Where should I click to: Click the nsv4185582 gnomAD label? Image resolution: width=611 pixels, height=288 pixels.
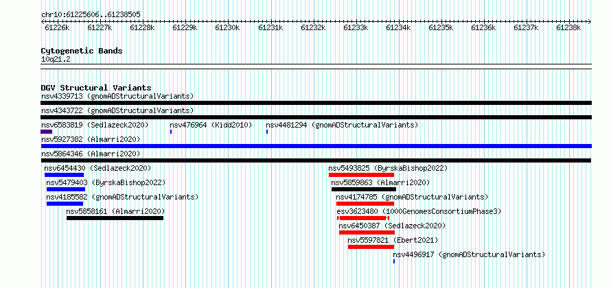pyautogui.click(x=122, y=197)
